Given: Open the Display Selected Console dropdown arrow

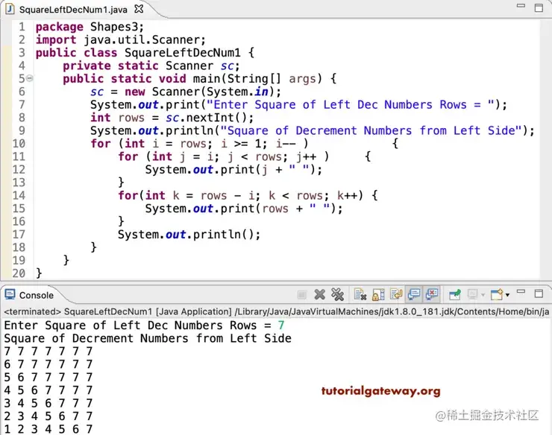Looking at the screenshot, I should click(483, 295).
